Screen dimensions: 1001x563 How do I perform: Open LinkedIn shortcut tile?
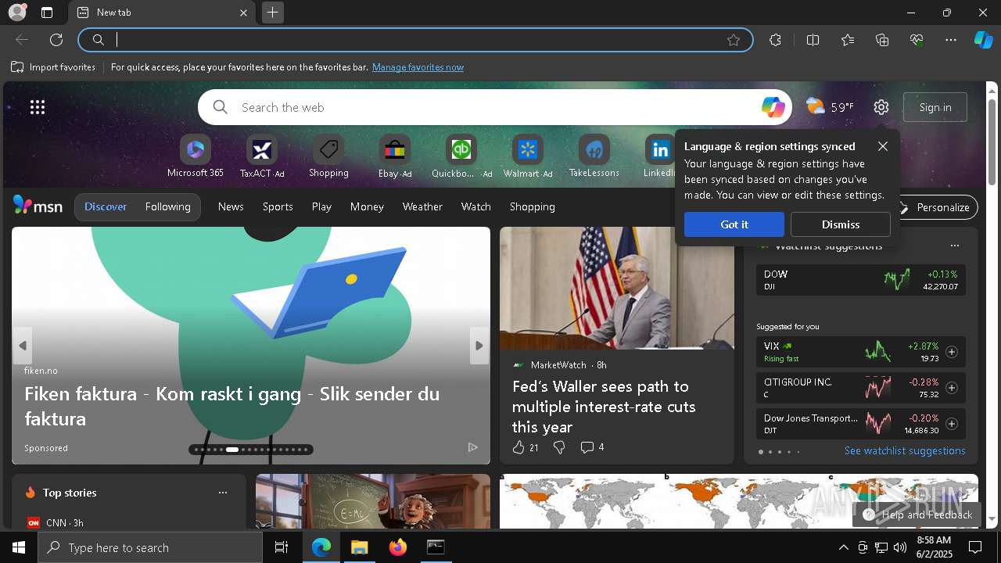pyautogui.click(x=660, y=156)
